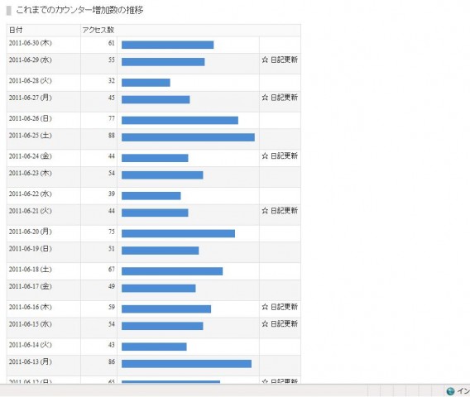Click the bar for 2011-06-25 with 88 accesses
The height and width of the screenshot is (397, 470).
pyautogui.click(x=188, y=137)
